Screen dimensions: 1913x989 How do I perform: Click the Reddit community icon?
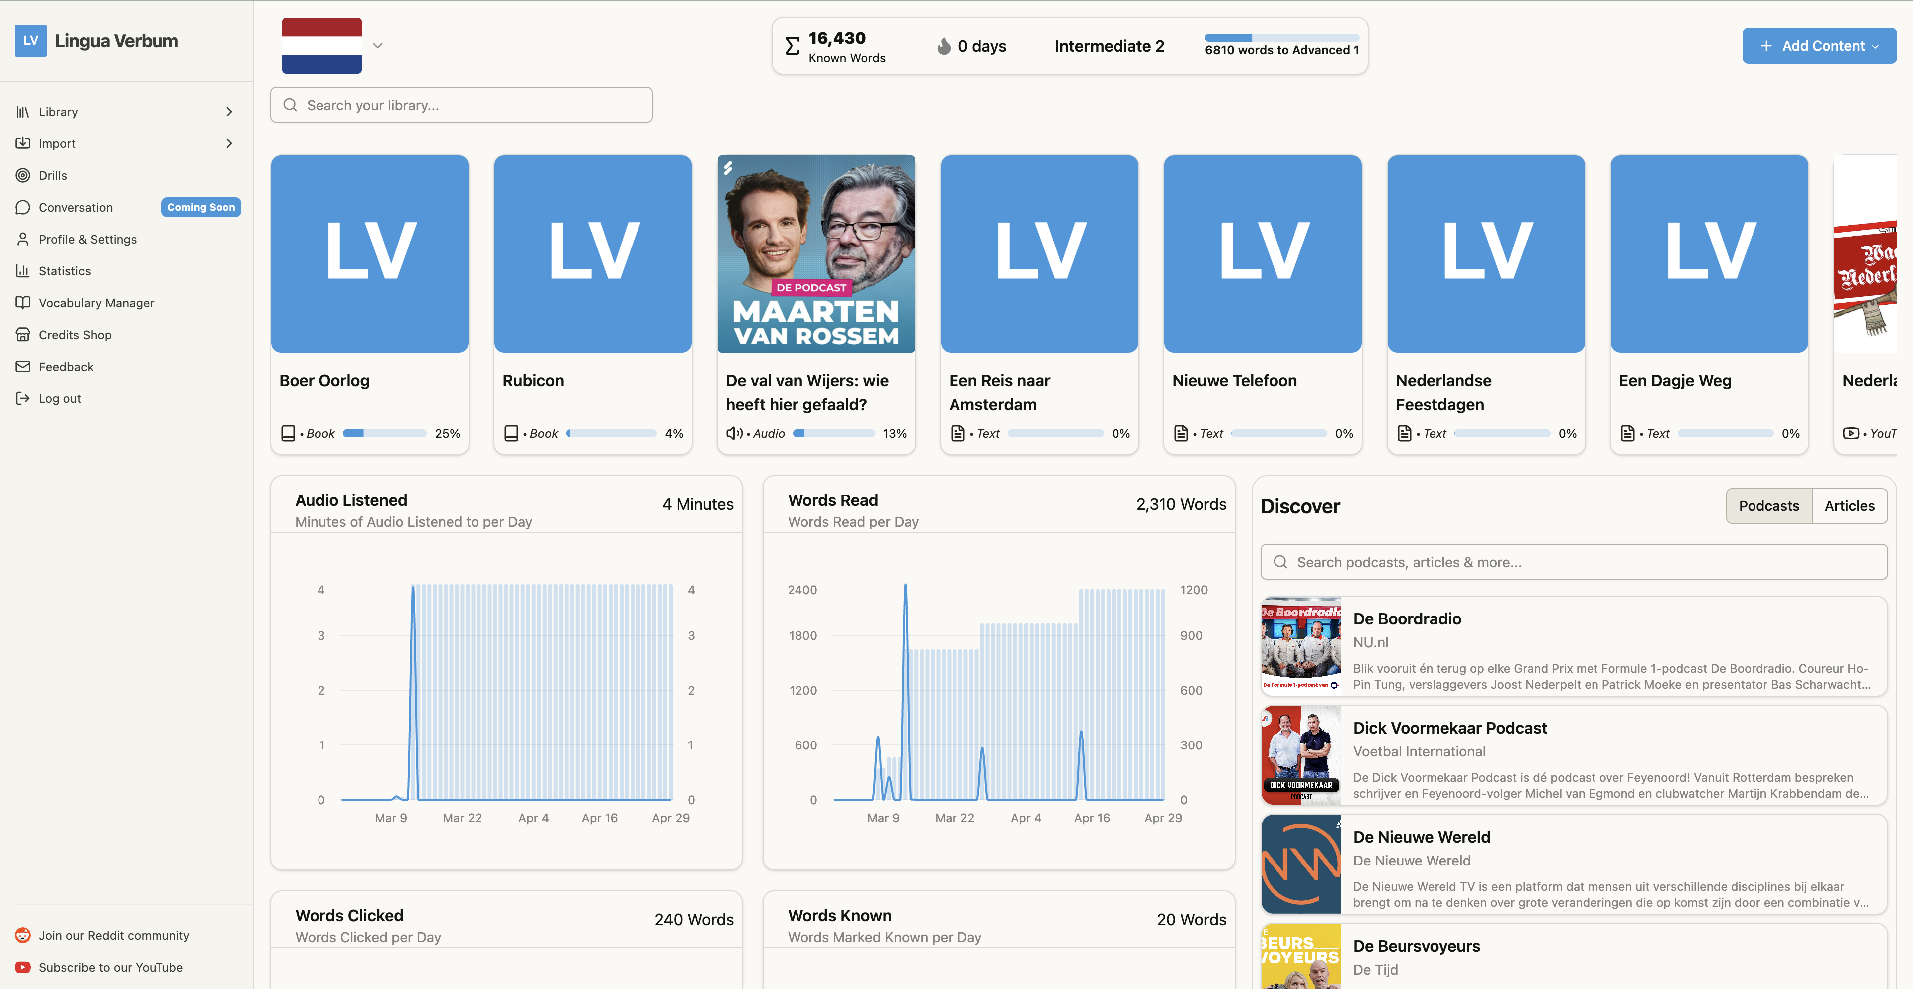(x=23, y=935)
